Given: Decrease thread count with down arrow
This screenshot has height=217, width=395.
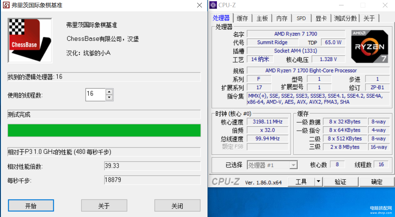Looking at the screenshot, I should point(109,98).
